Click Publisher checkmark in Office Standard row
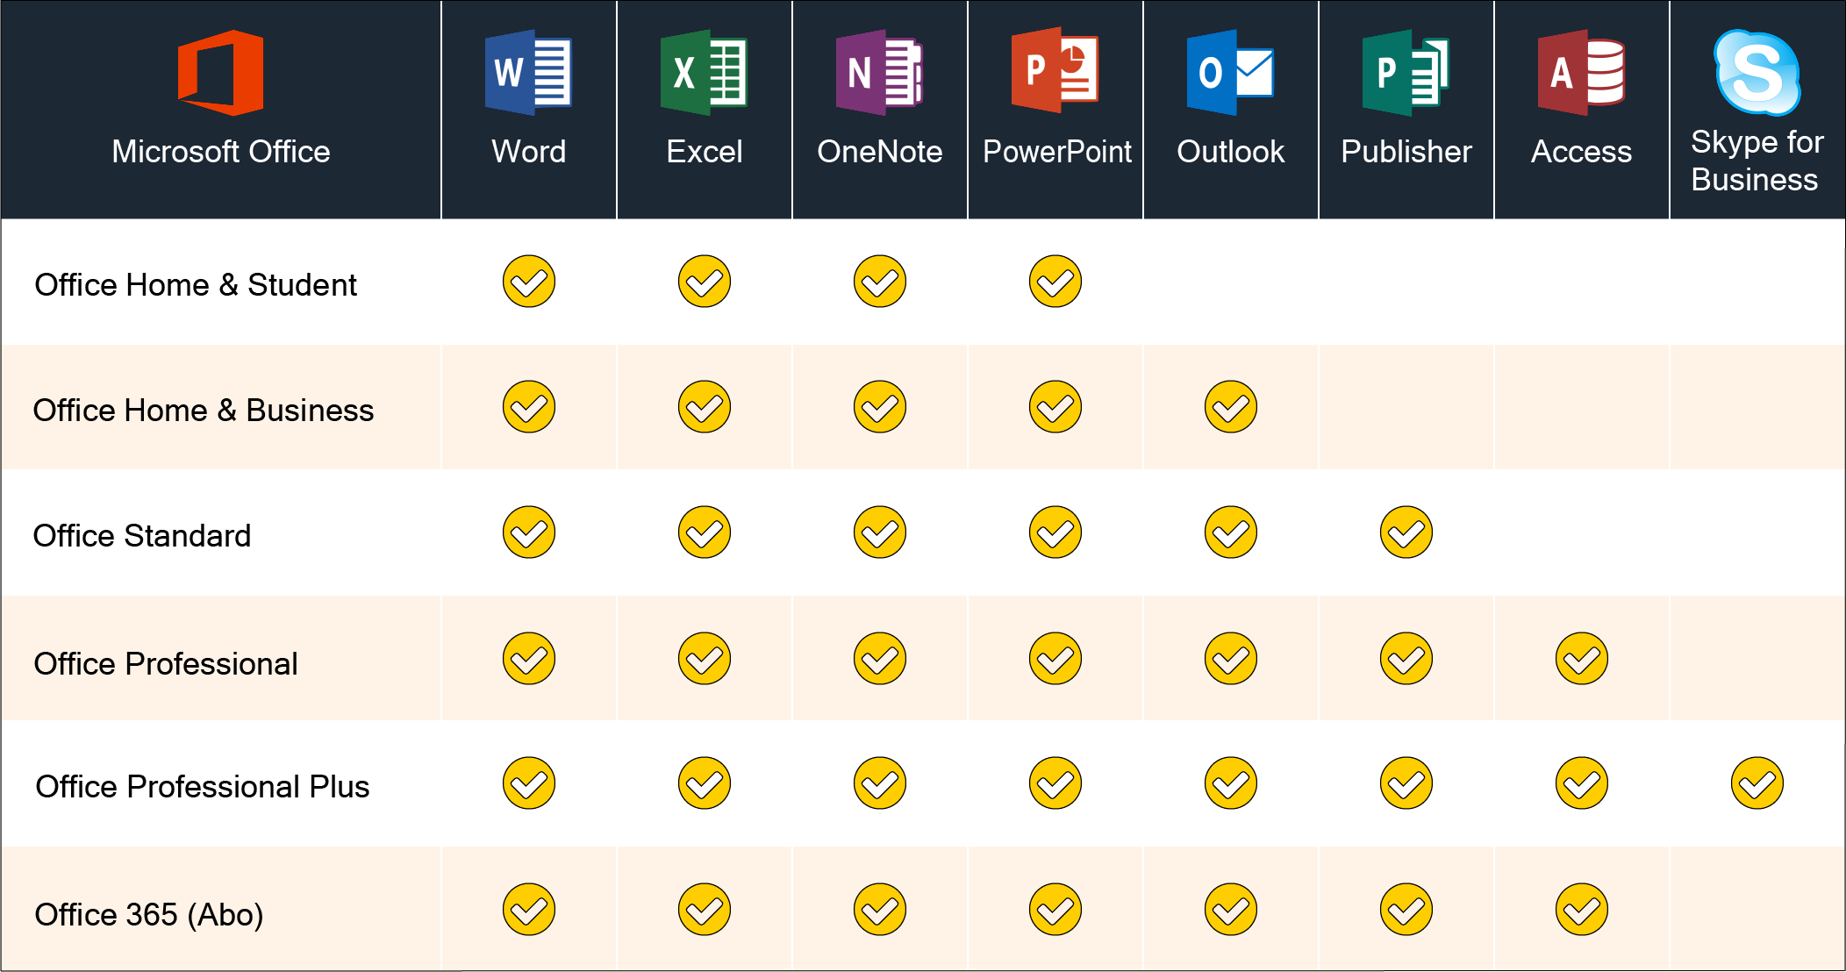This screenshot has width=1846, height=972. click(x=1406, y=532)
